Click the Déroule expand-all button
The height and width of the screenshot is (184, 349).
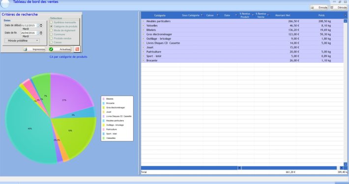tap(339, 7)
